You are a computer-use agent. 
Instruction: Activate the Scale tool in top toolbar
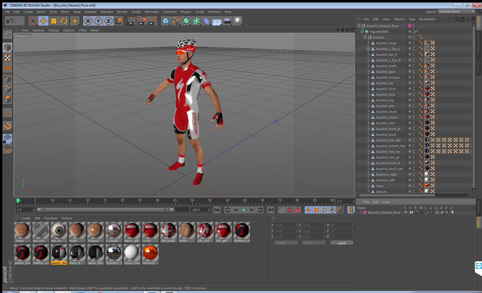point(54,21)
